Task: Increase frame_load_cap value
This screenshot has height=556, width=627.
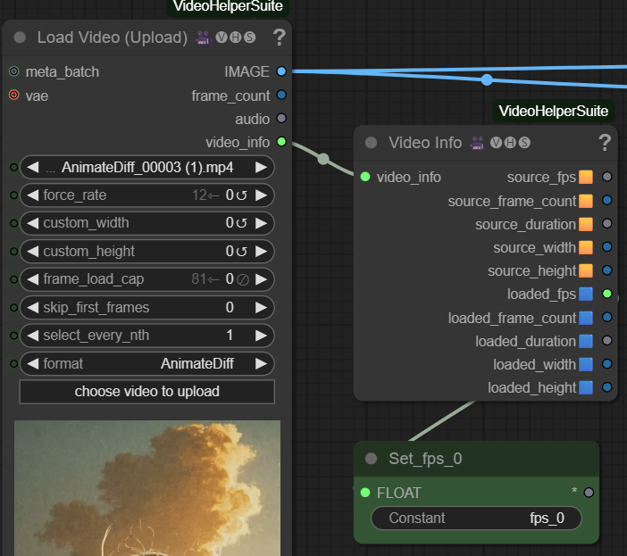Action: tap(261, 279)
